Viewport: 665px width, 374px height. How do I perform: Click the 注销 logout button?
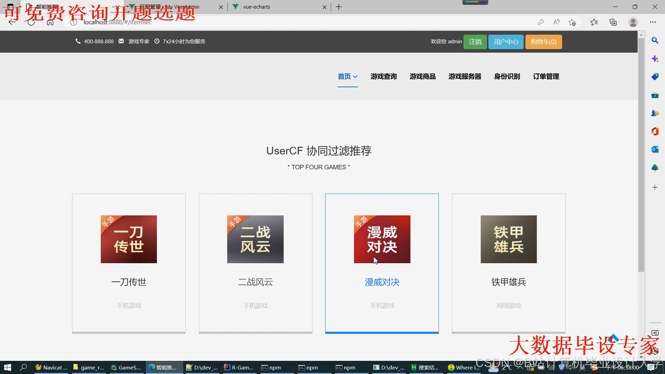[x=475, y=42]
